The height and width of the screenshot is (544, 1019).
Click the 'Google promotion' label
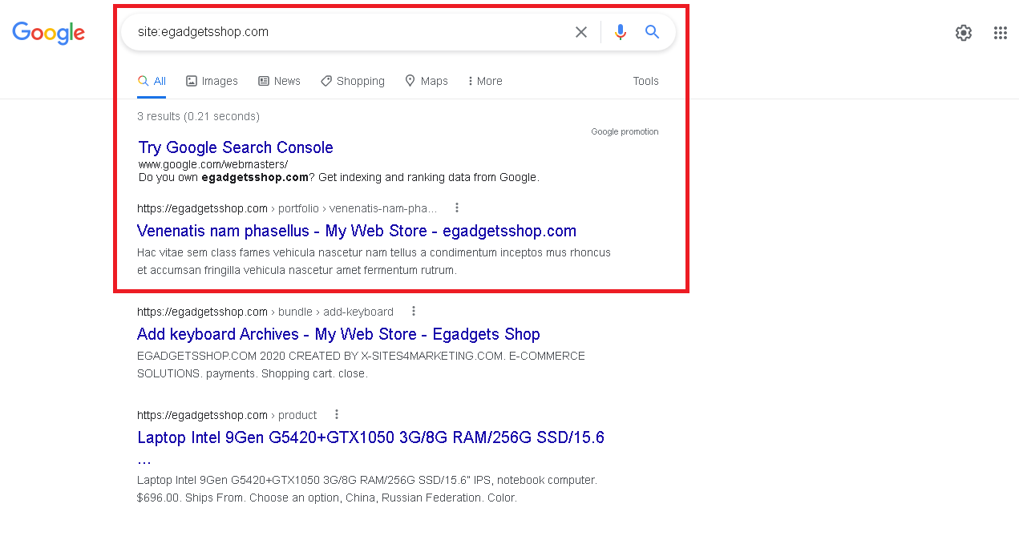pyautogui.click(x=625, y=131)
